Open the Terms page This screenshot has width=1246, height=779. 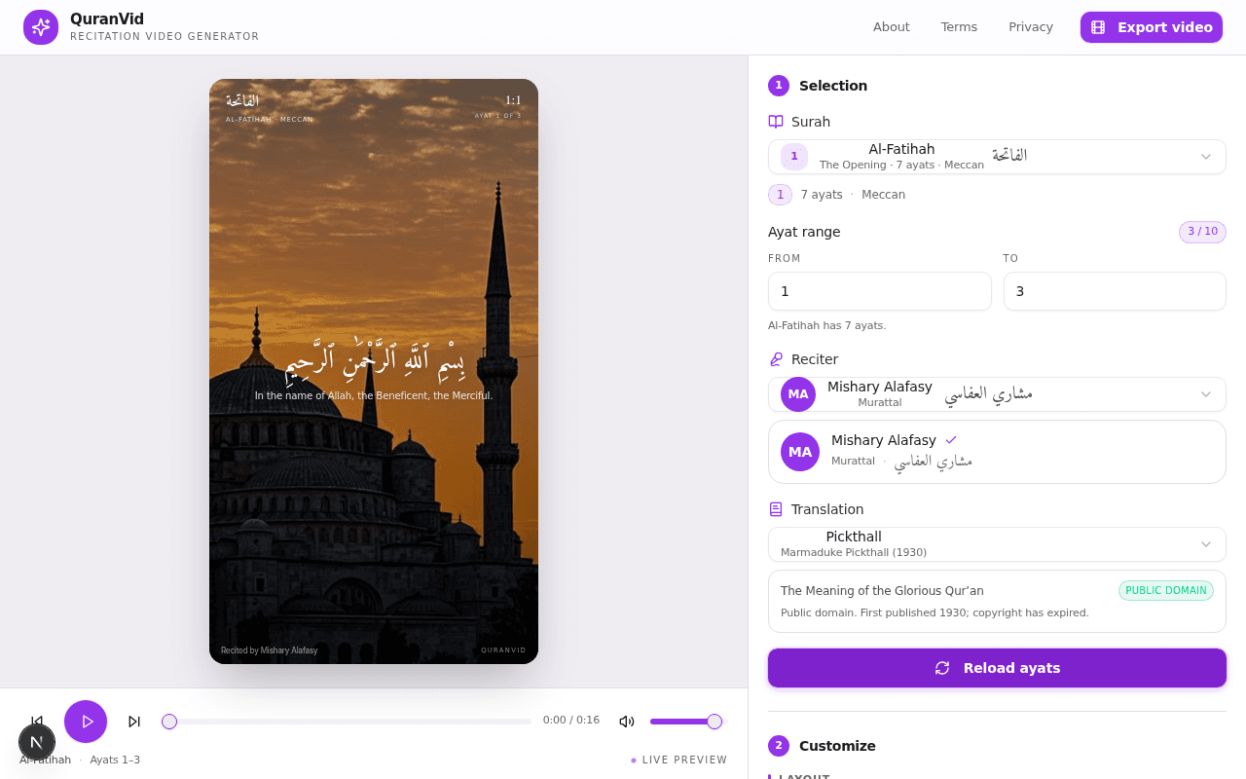pos(959,27)
